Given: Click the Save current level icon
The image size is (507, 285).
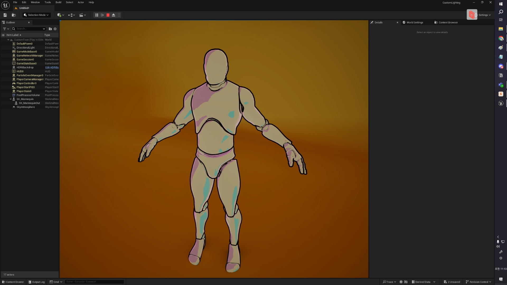Looking at the screenshot, I should click(5, 15).
